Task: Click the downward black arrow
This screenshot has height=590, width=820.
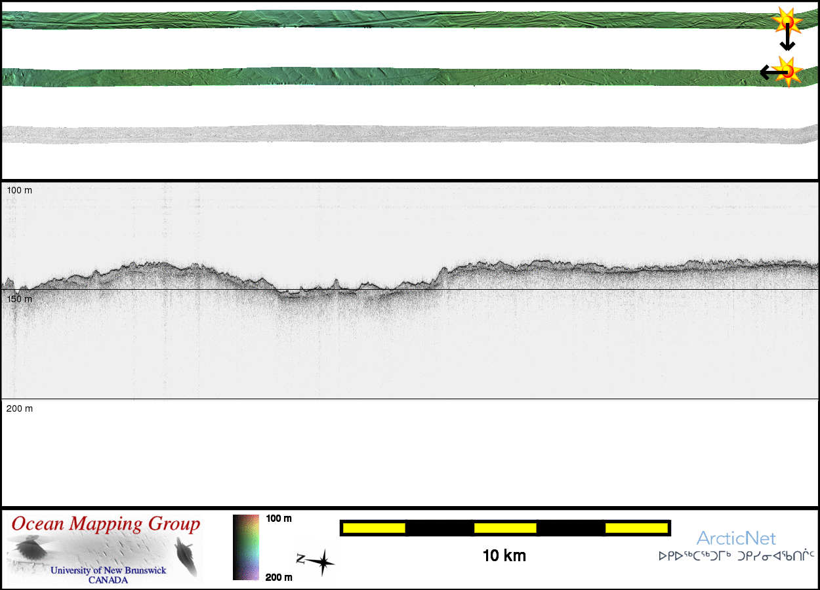Action: 787,41
